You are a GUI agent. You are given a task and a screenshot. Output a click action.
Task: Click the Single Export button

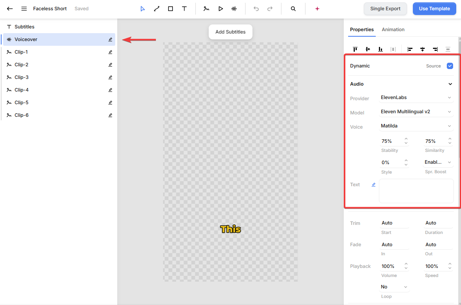(385, 9)
